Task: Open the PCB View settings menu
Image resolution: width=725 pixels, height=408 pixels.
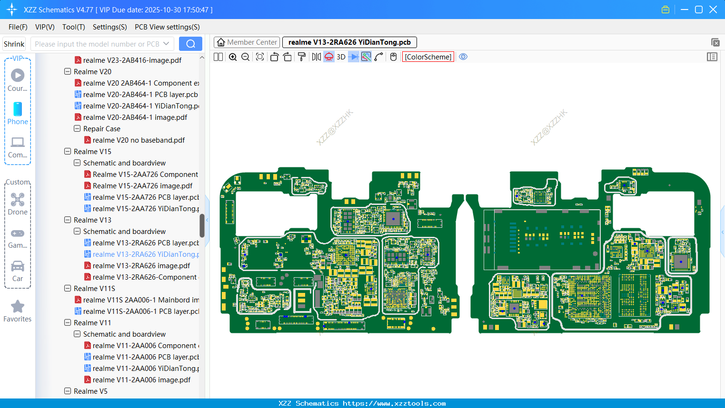Action: 167,27
